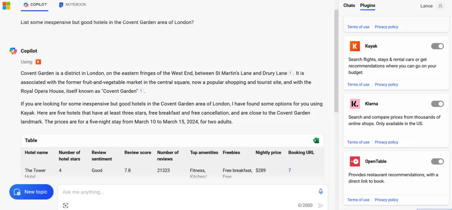Switch to the Notebook tab
The image size is (452, 210).
pos(73,5)
